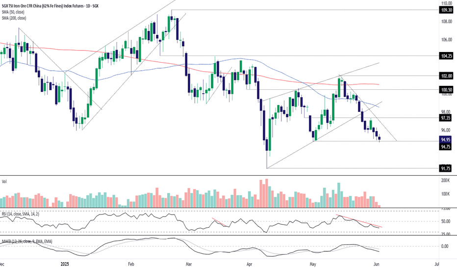Click the 104.25 price level label
This screenshot has height=270, width=457.
(x=446, y=56)
